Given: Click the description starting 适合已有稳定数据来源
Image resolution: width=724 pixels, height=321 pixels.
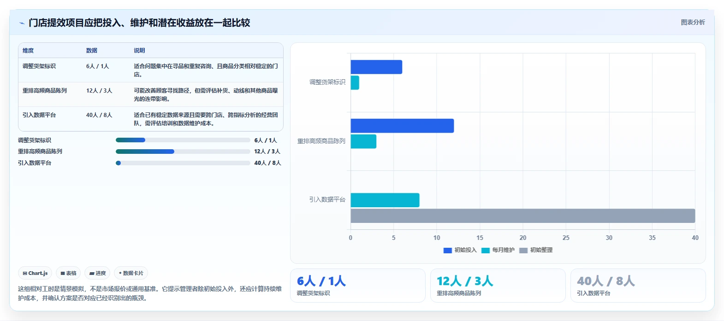Looking at the screenshot, I should tap(206, 119).
